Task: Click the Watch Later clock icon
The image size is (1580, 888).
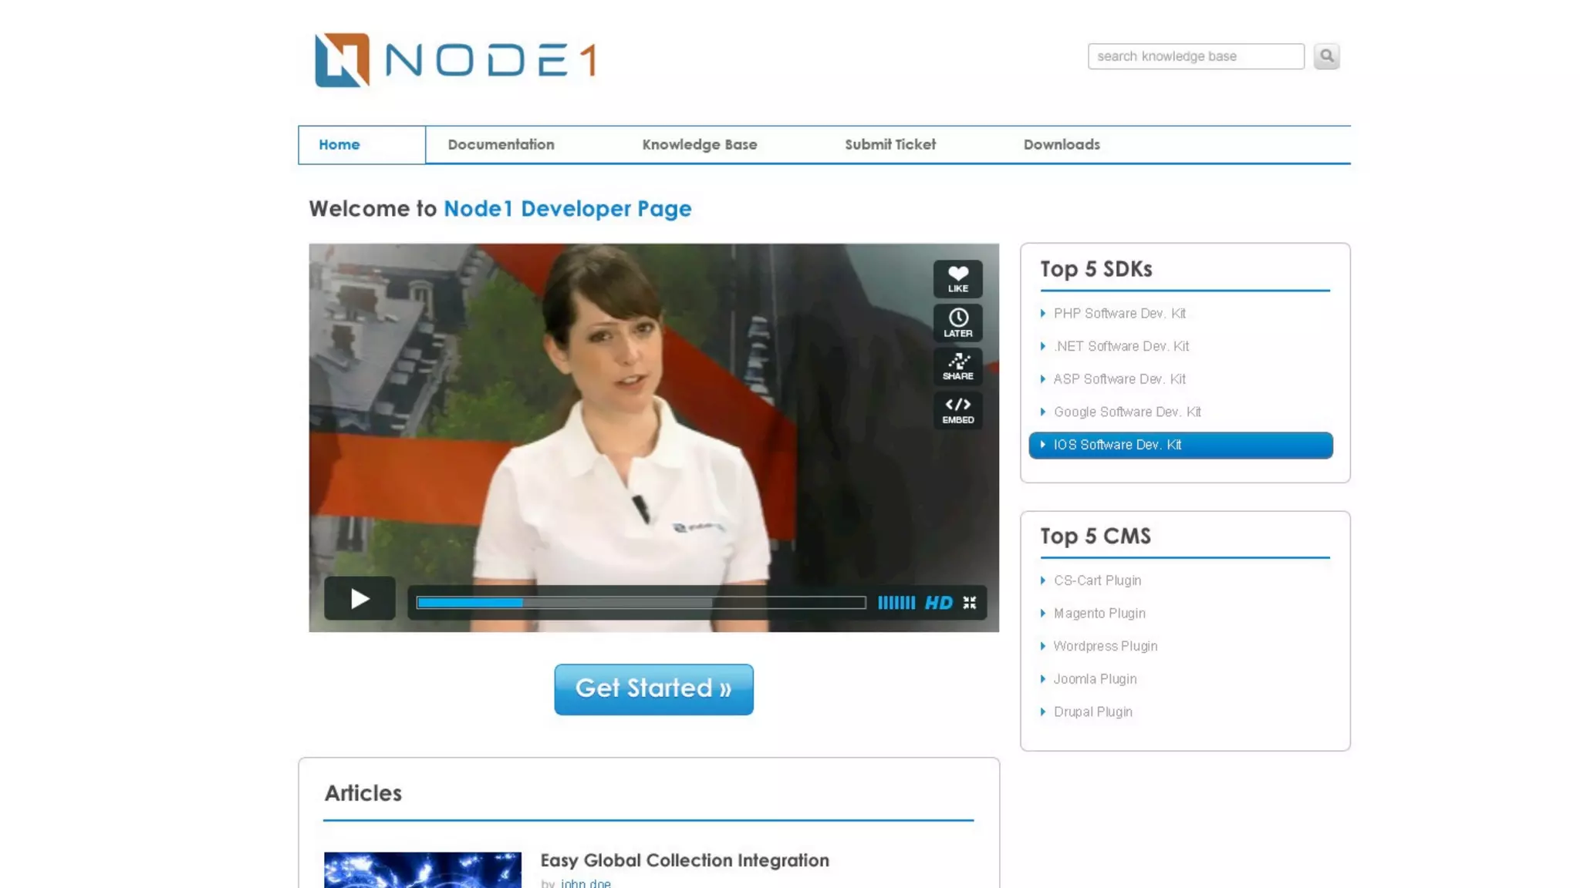Action: pos(957,322)
